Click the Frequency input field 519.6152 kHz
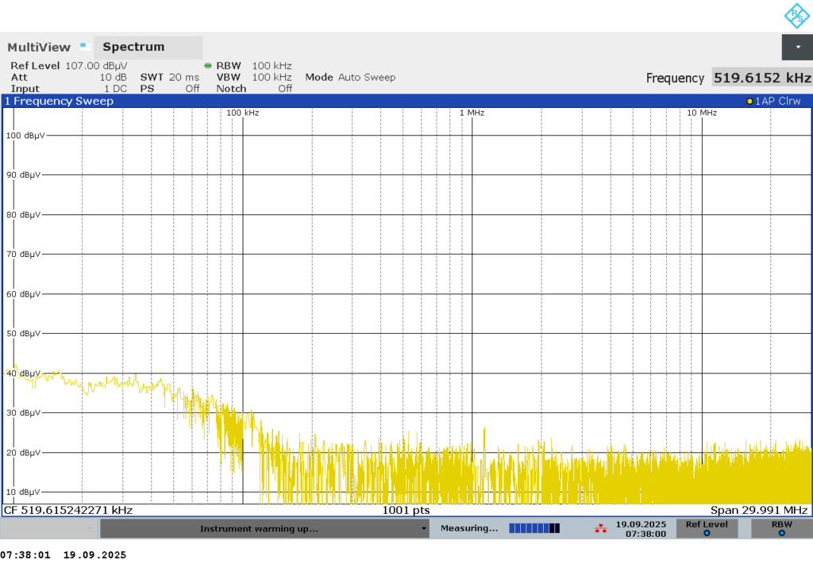Viewport: 813px width, 571px height. click(761, 78)
